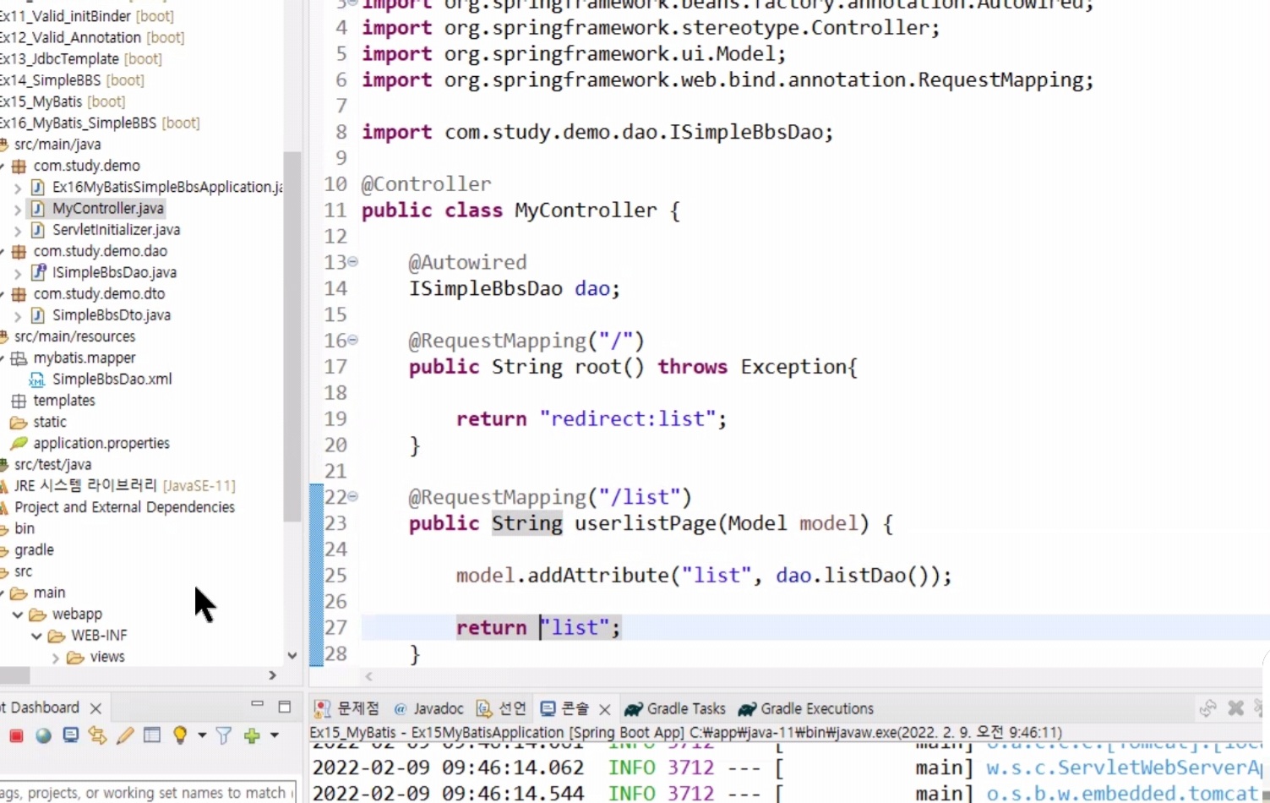
Task: Click the com.study.demo.dao package icon
Action: click(19, 251)
